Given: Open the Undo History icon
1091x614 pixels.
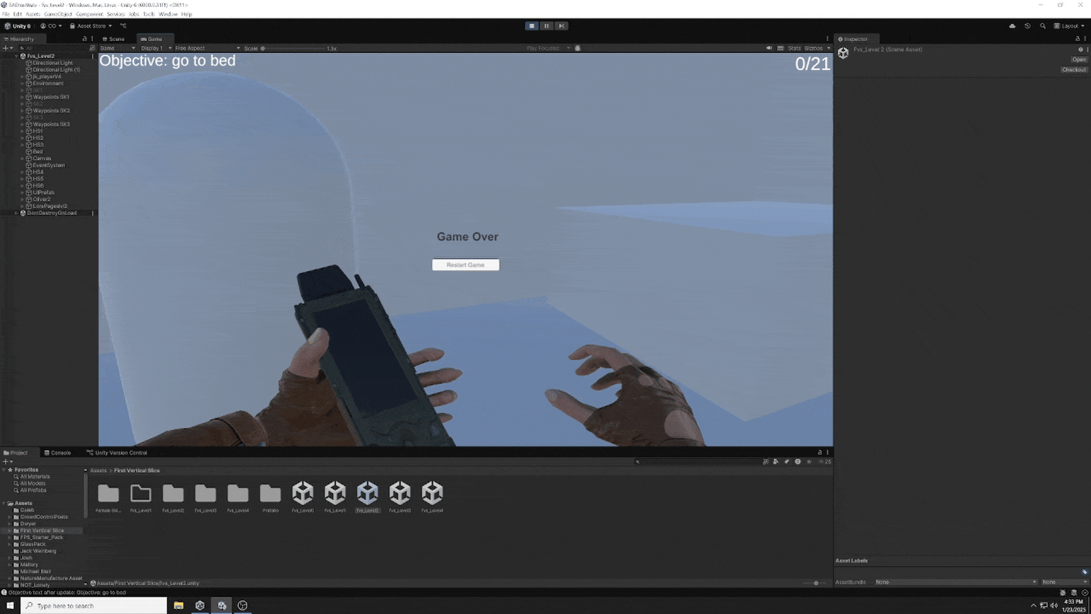Looking at the screenshot, I should click(x=1027, y=26).
